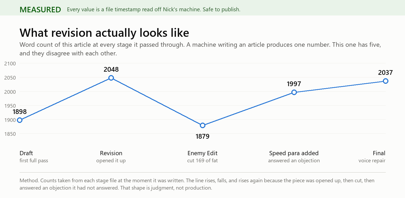Click the Final stage axis label

[x=379, y=153]
